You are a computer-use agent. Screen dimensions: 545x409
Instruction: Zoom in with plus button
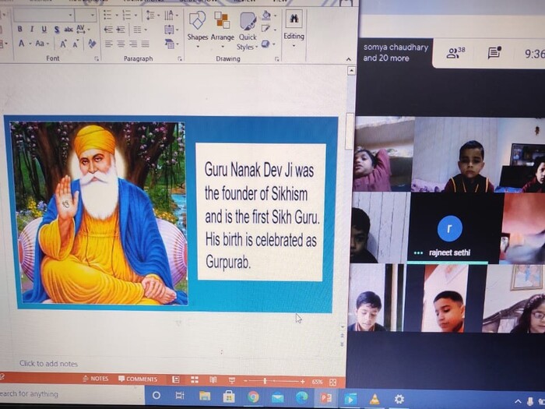pos(303,382)
